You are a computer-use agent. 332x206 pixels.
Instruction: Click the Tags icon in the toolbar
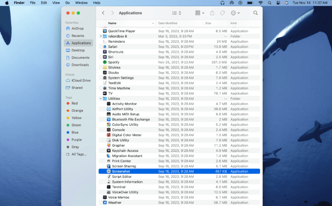(223, 13)
